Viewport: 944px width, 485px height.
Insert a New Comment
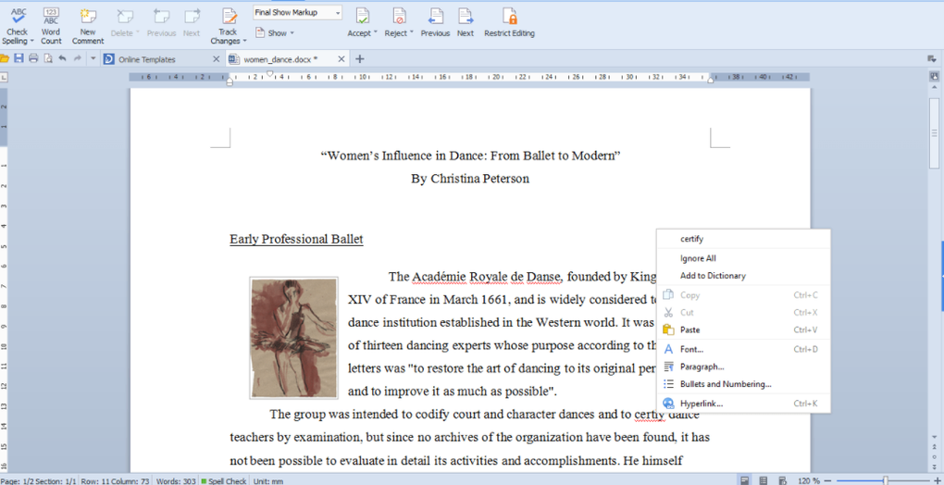coord(88,26)
